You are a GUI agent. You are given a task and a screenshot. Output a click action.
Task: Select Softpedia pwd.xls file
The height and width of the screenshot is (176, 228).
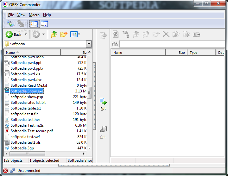click(x=25, y=74)
